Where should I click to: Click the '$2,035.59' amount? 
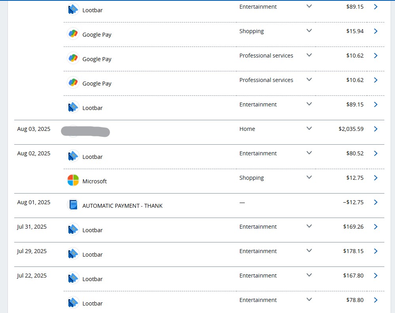351,129
